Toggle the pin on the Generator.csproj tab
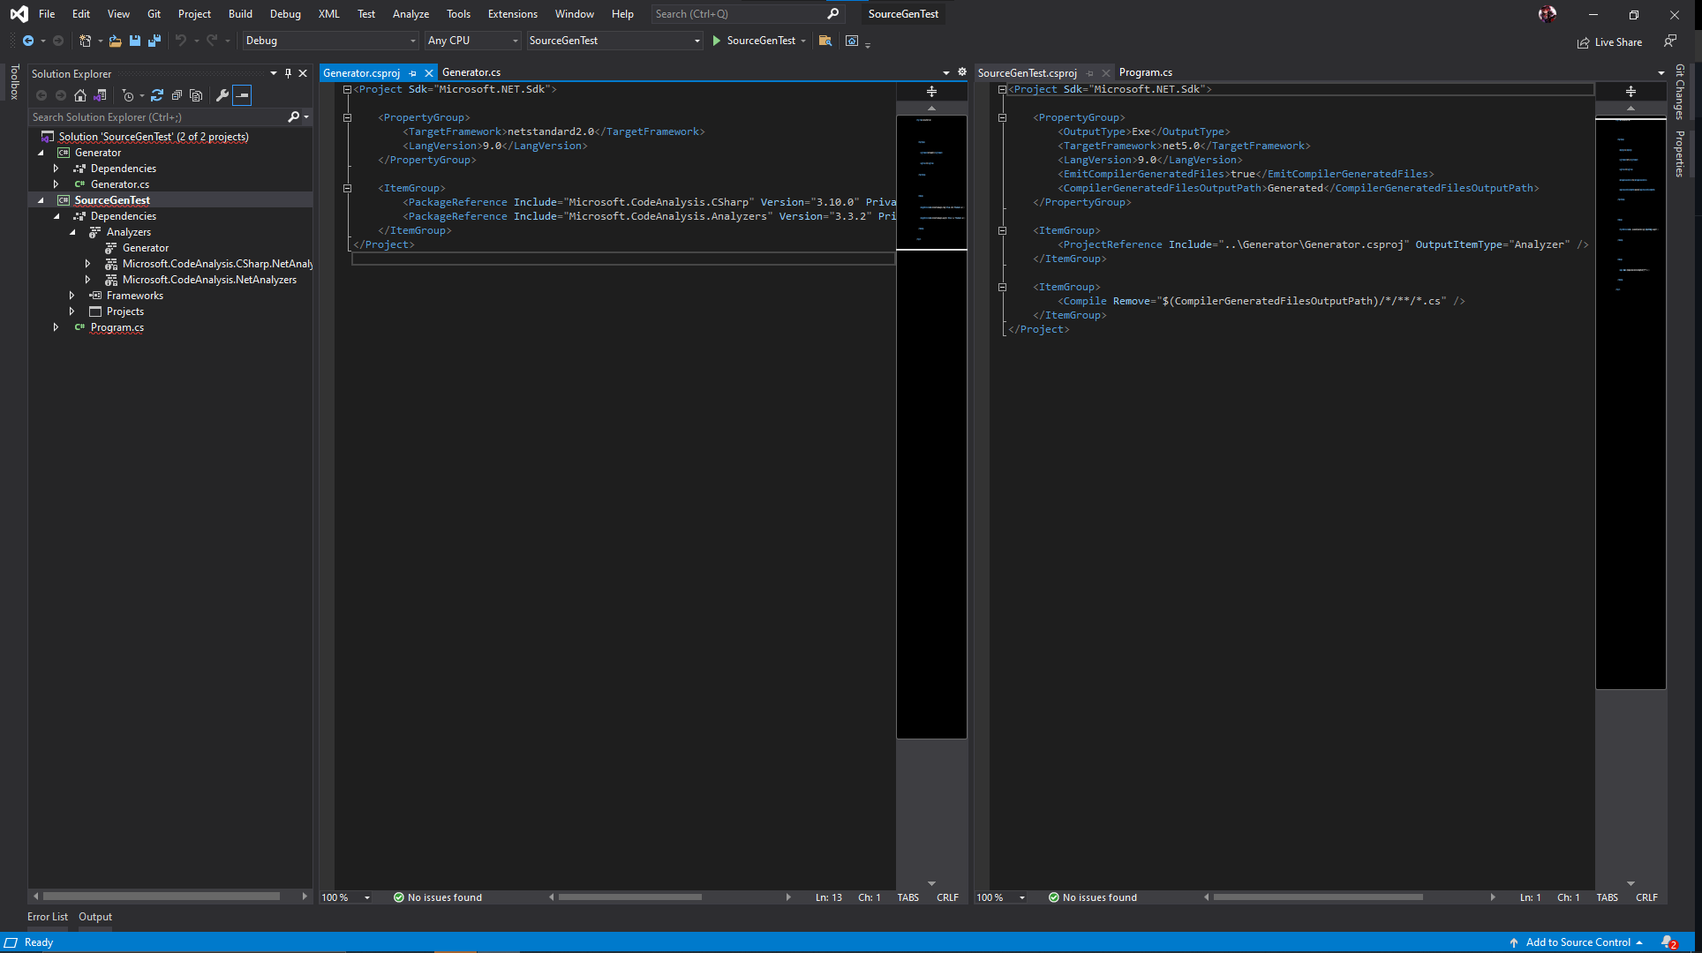 [412, 73]
